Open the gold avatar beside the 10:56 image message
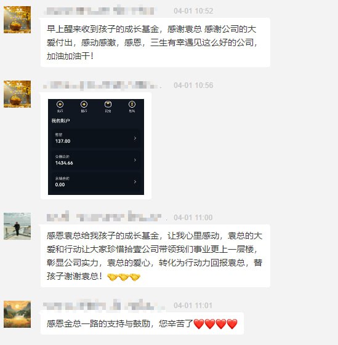 17,94
